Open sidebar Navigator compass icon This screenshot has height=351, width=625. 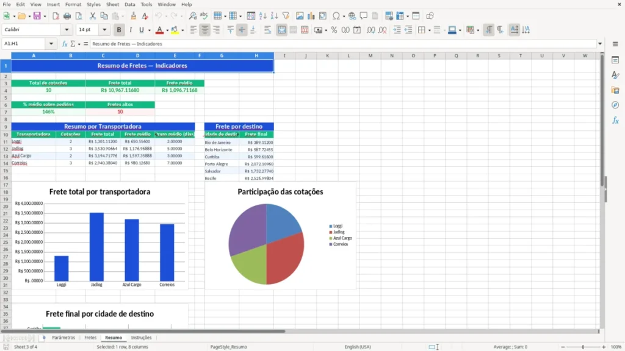pos(615,105)
